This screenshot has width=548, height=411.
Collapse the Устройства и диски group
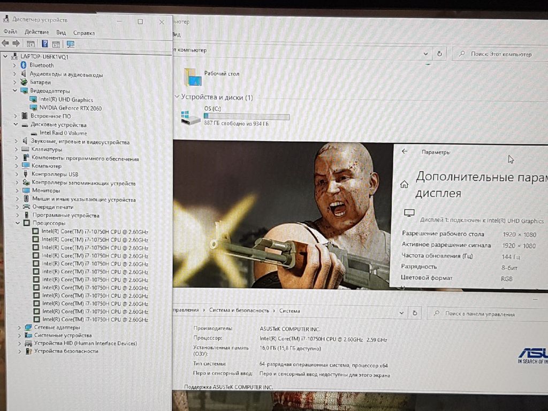click(x=177, y=97)
